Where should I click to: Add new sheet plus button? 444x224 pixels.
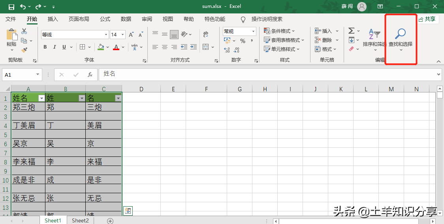click(x=110, y=220)
